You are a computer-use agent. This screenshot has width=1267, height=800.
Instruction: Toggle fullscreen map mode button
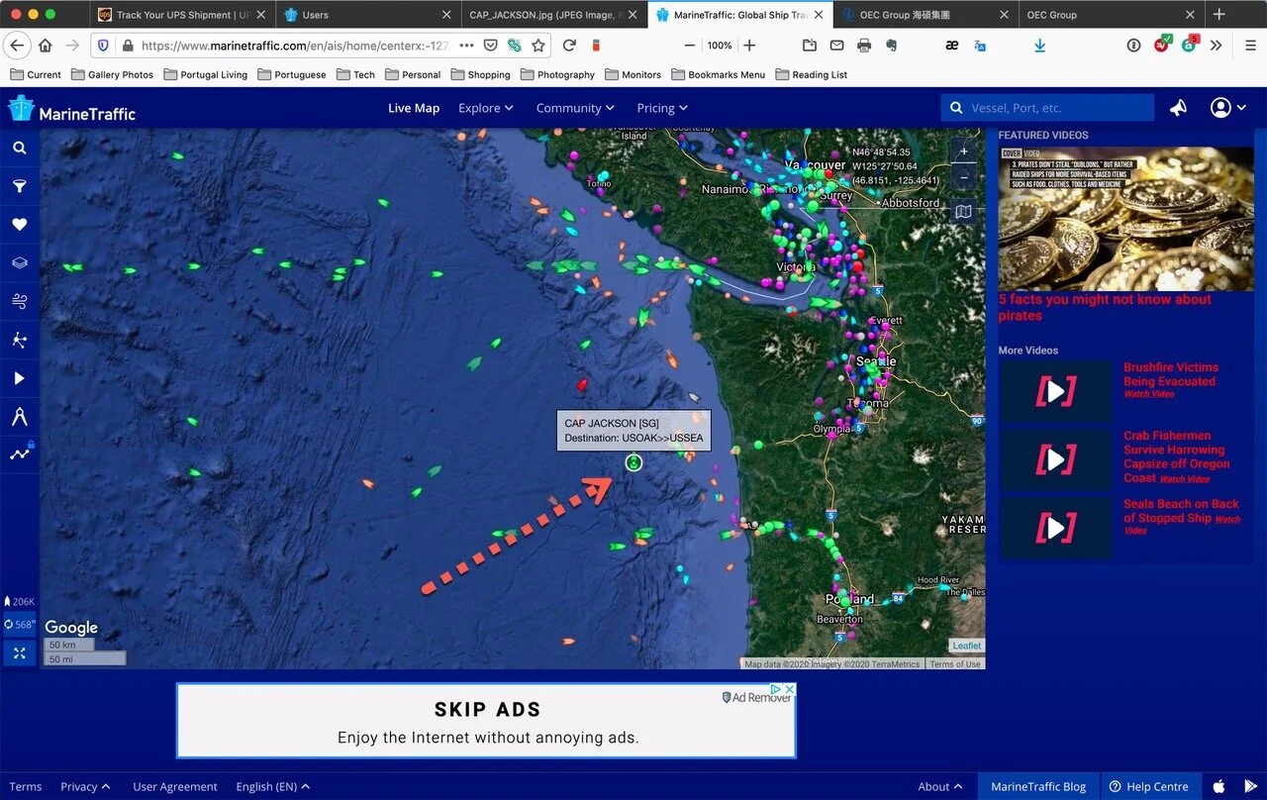point(20,652)
